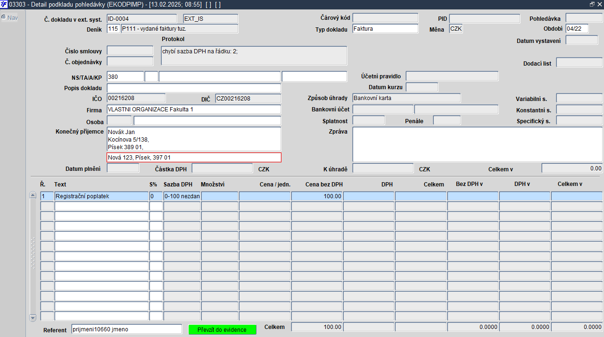Click the PID field
Viewport: 604px width, 337px height.
pyautogui.click(x=484, y=18)
